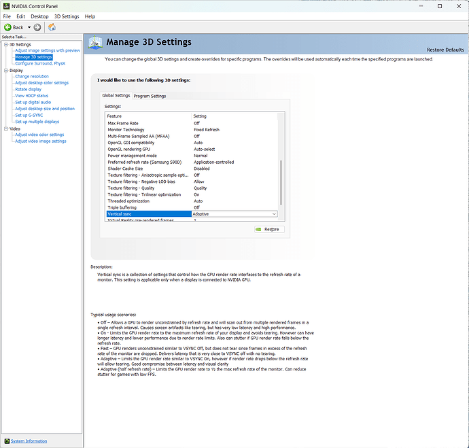
Task: Collapse the 3D Settings tree node
Action: click(x=5, y=44)
